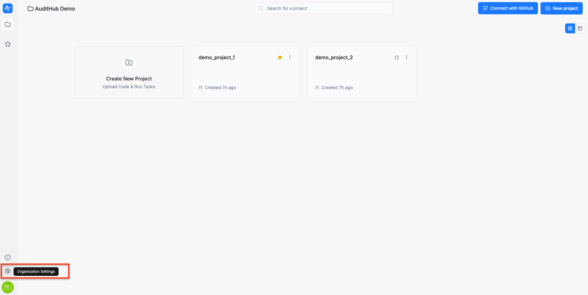Open the demo_project_2 project title
588x295 pixels.
(x=334, y=58)
